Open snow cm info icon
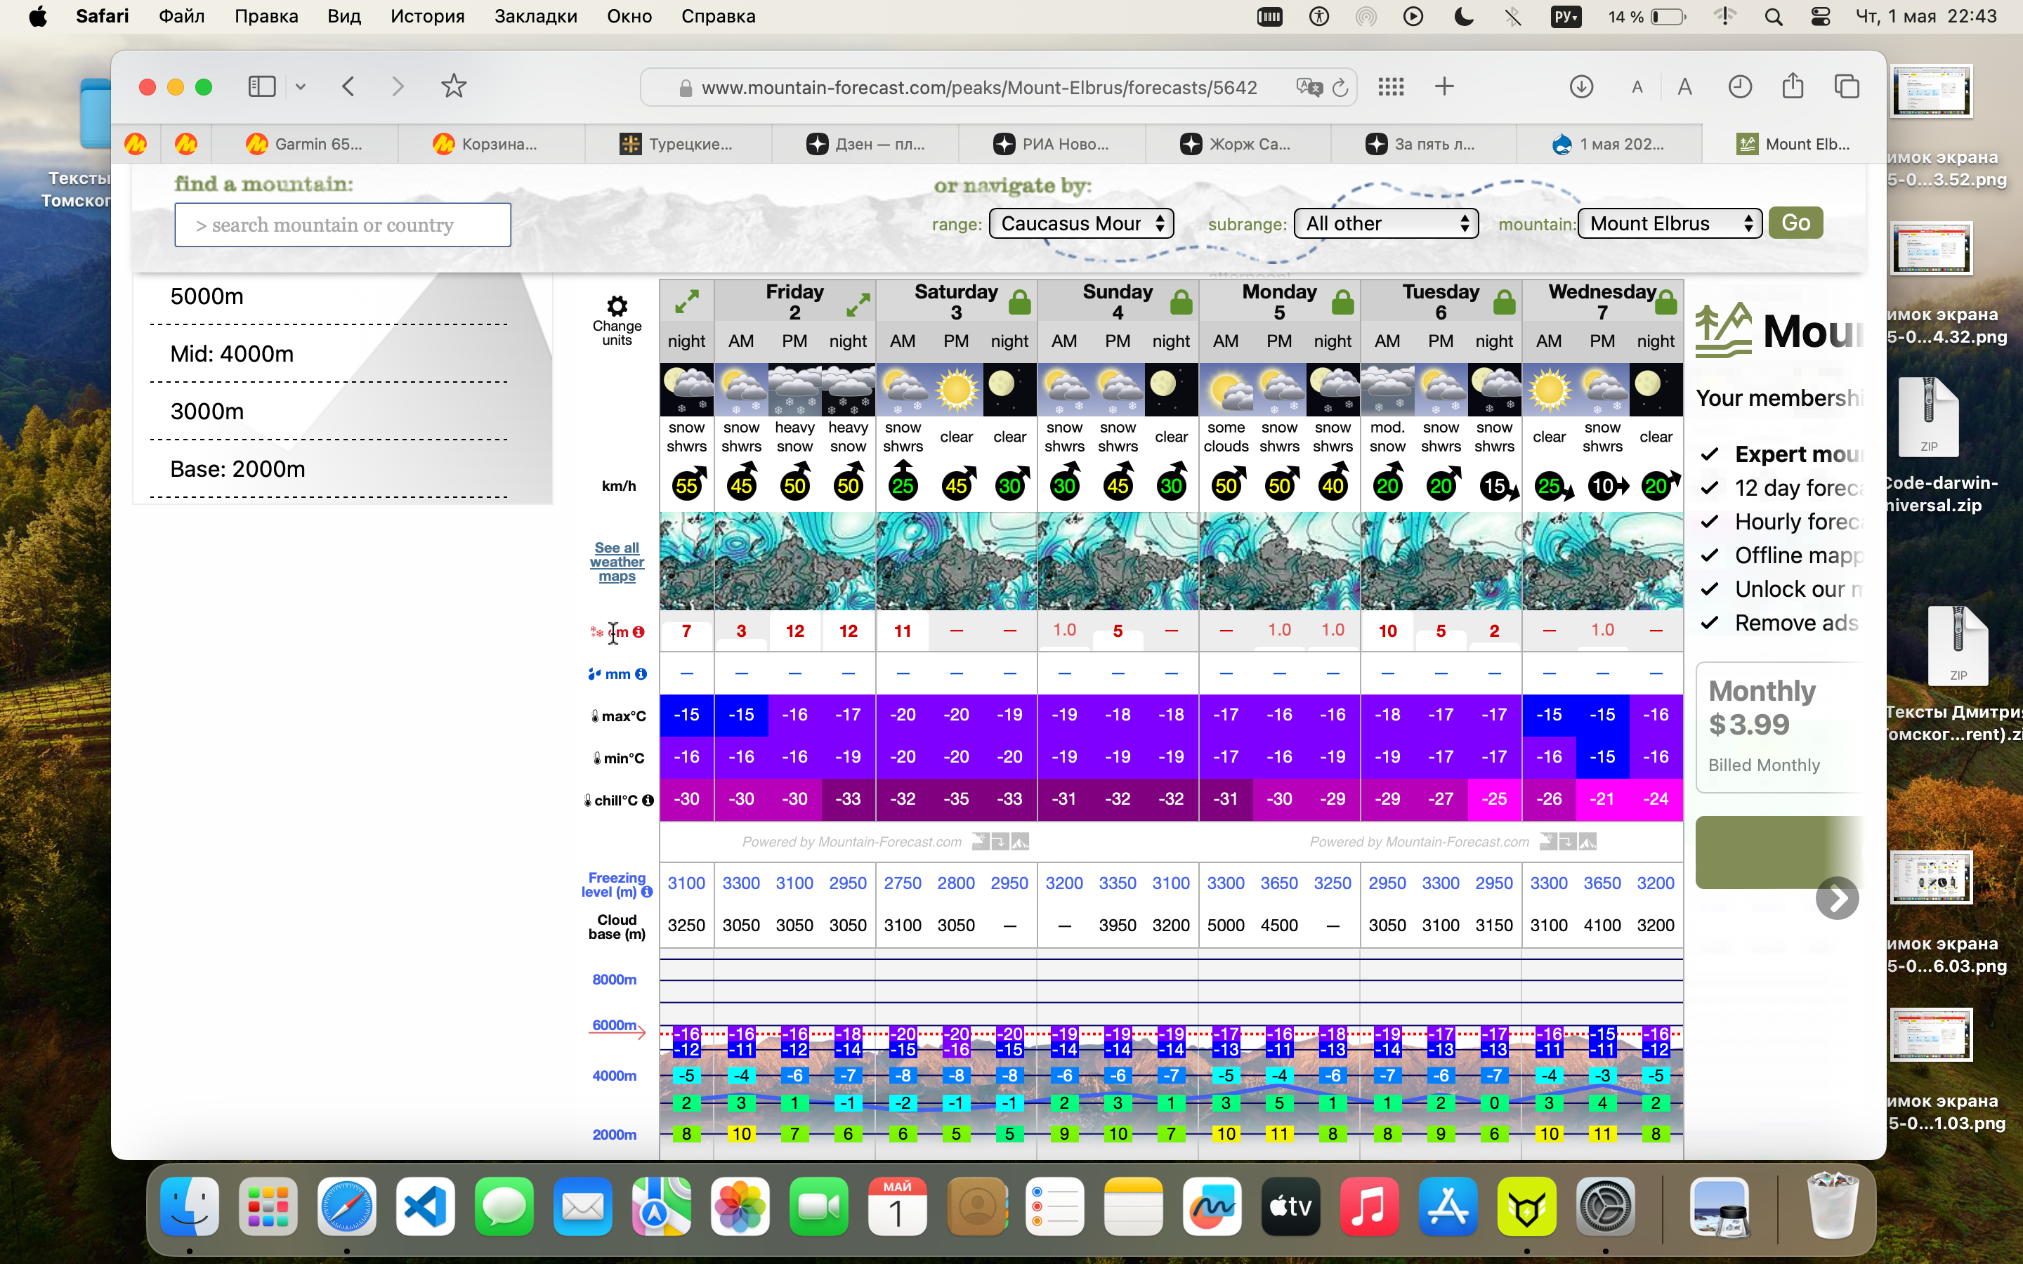 point(639,632)
